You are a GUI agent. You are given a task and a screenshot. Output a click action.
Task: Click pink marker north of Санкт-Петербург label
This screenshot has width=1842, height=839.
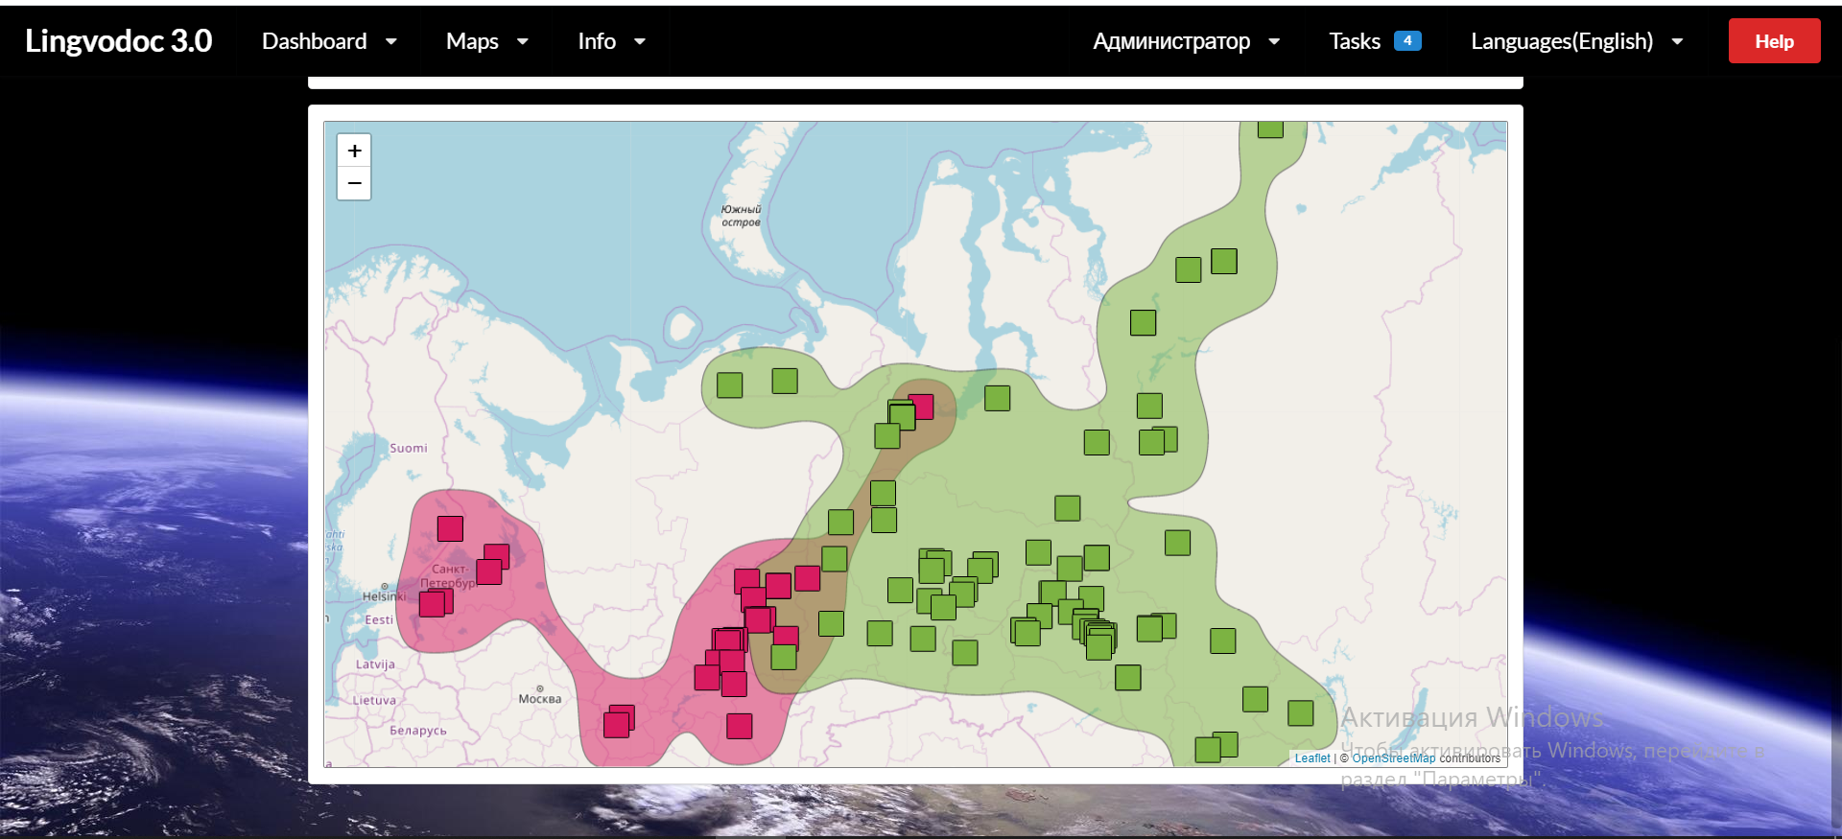450,528
